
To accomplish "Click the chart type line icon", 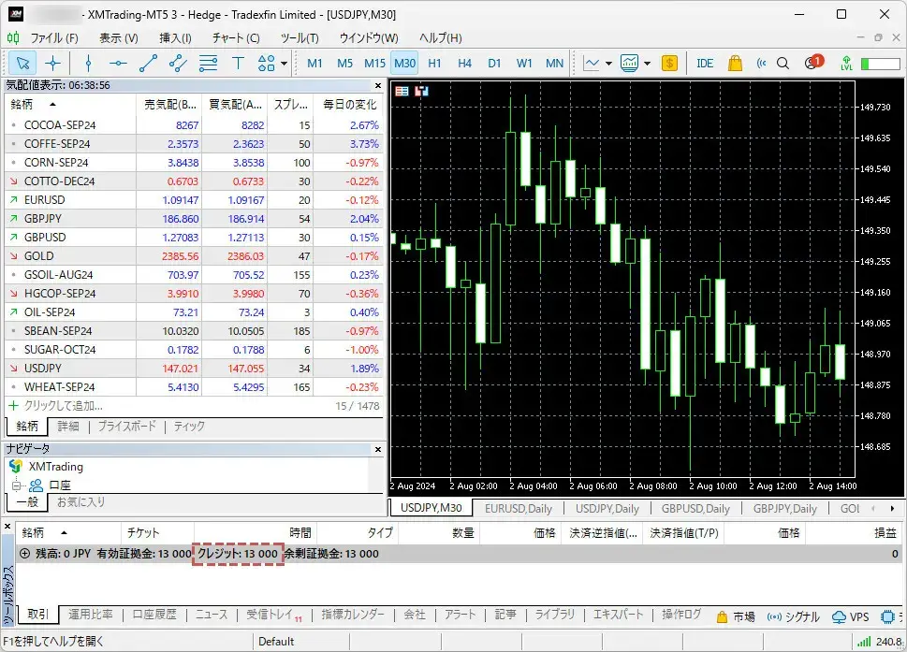I will point(592,63).
